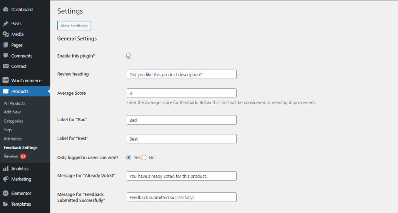Viewport: 398px width, 213px height.
Task: Click the View Feedback button
Action: tap(74, 26)
